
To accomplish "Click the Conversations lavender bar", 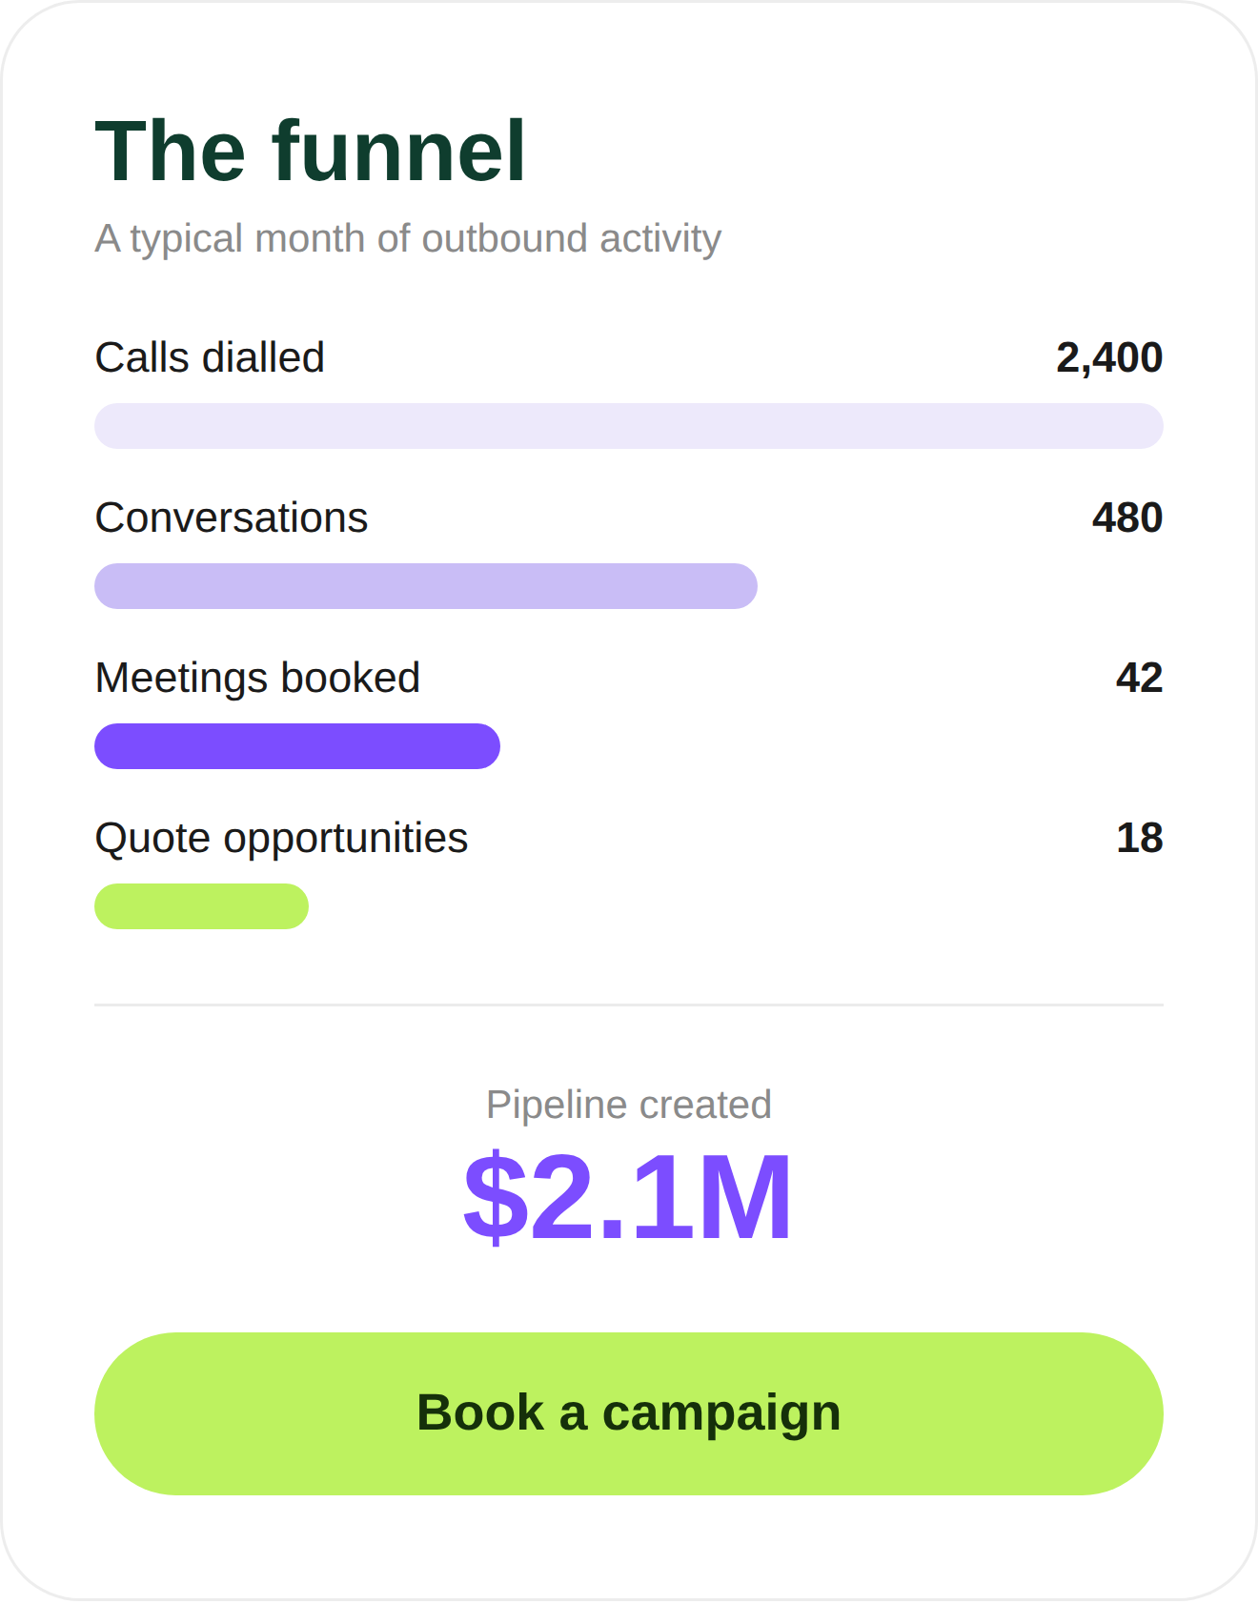I will tap(426, 586).
